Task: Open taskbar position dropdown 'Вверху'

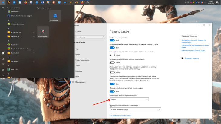Action: coord(129,99)
